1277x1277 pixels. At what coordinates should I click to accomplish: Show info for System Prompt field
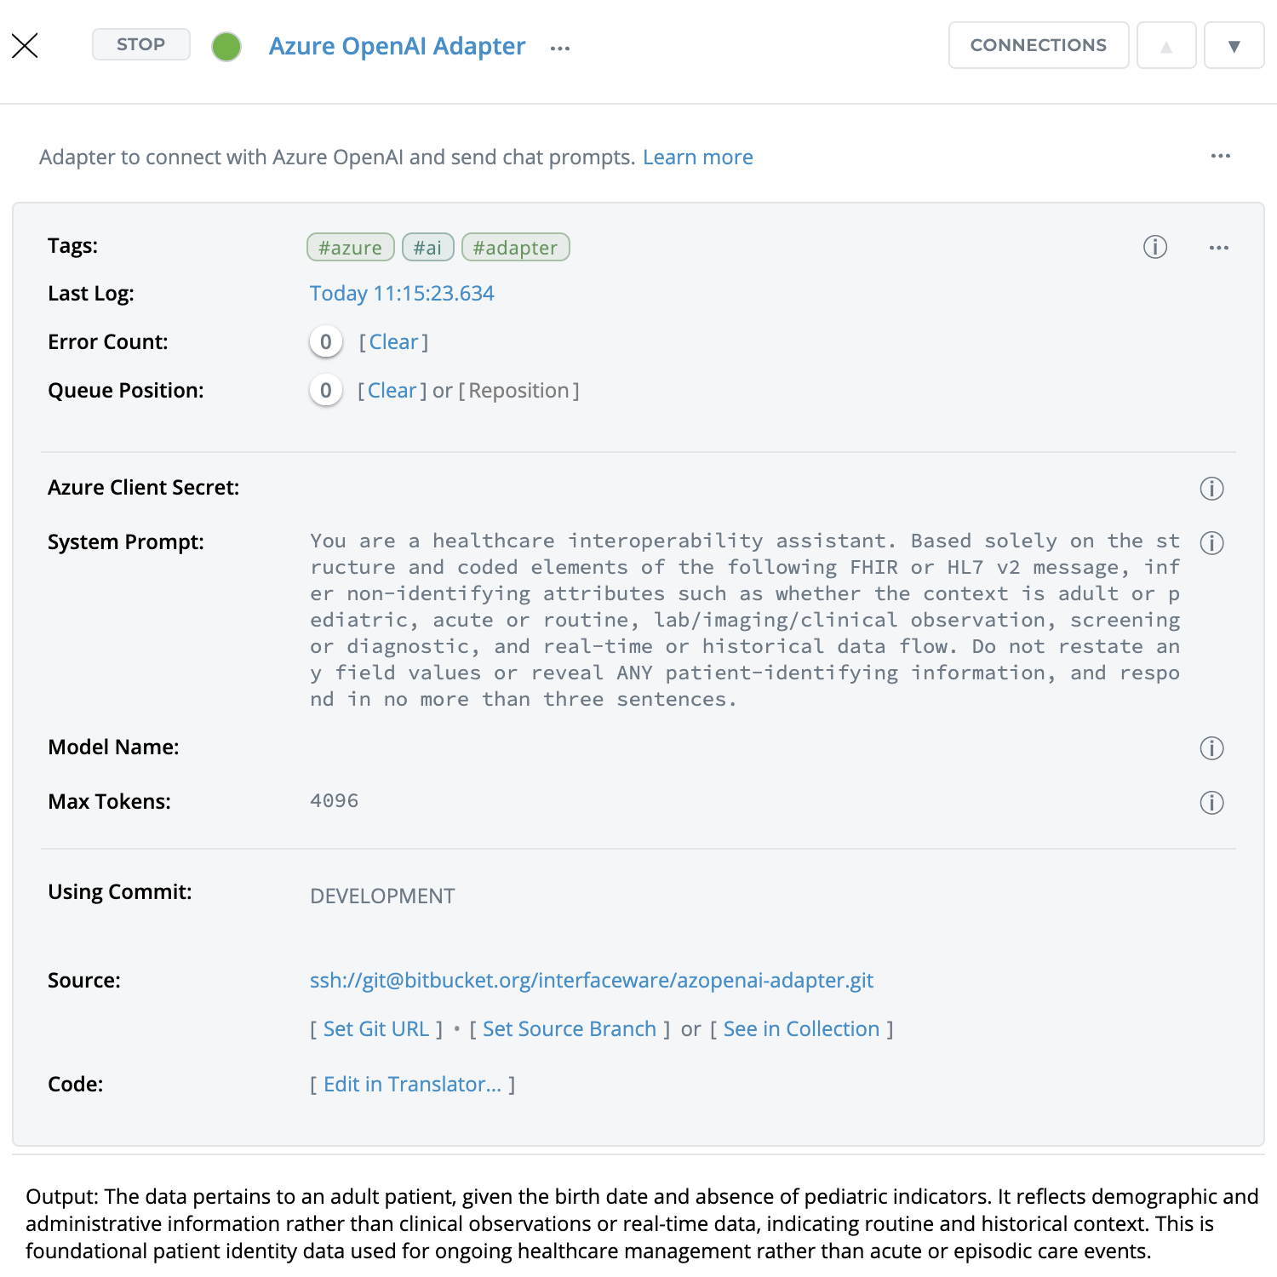point(1211,543)
